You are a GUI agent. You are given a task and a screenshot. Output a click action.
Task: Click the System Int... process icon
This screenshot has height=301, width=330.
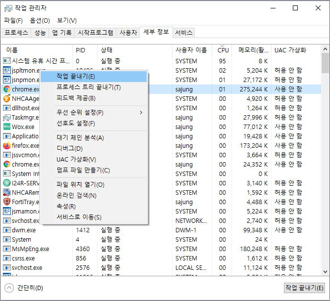coord(7,173)
